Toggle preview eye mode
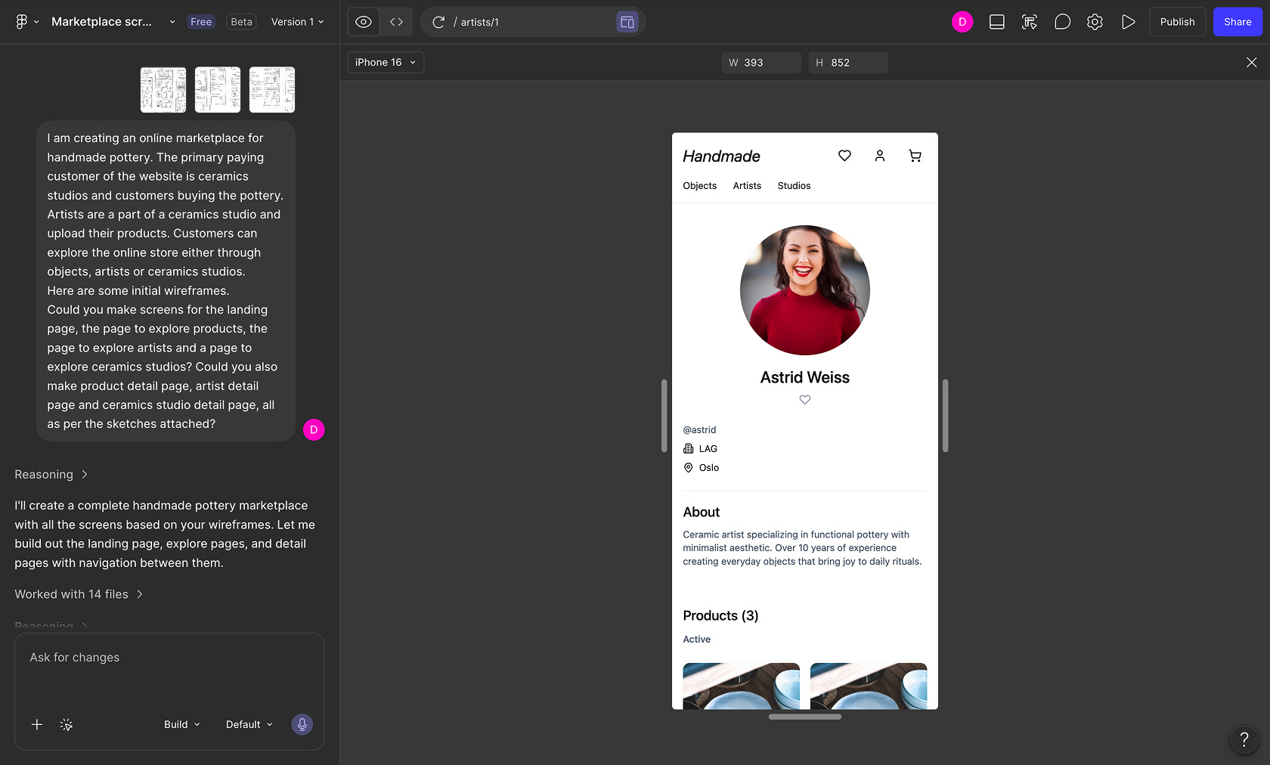Screen dimensions: 1270x765 [364, 22]
